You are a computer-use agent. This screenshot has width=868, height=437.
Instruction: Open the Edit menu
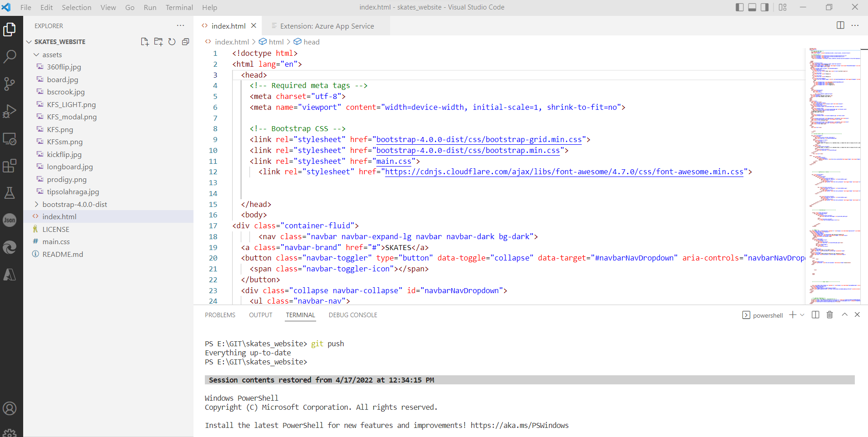coord(46,7)
